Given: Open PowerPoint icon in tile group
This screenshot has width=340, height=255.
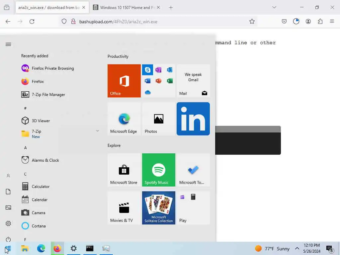Looking at the screenshot, I should pos(158,81).
